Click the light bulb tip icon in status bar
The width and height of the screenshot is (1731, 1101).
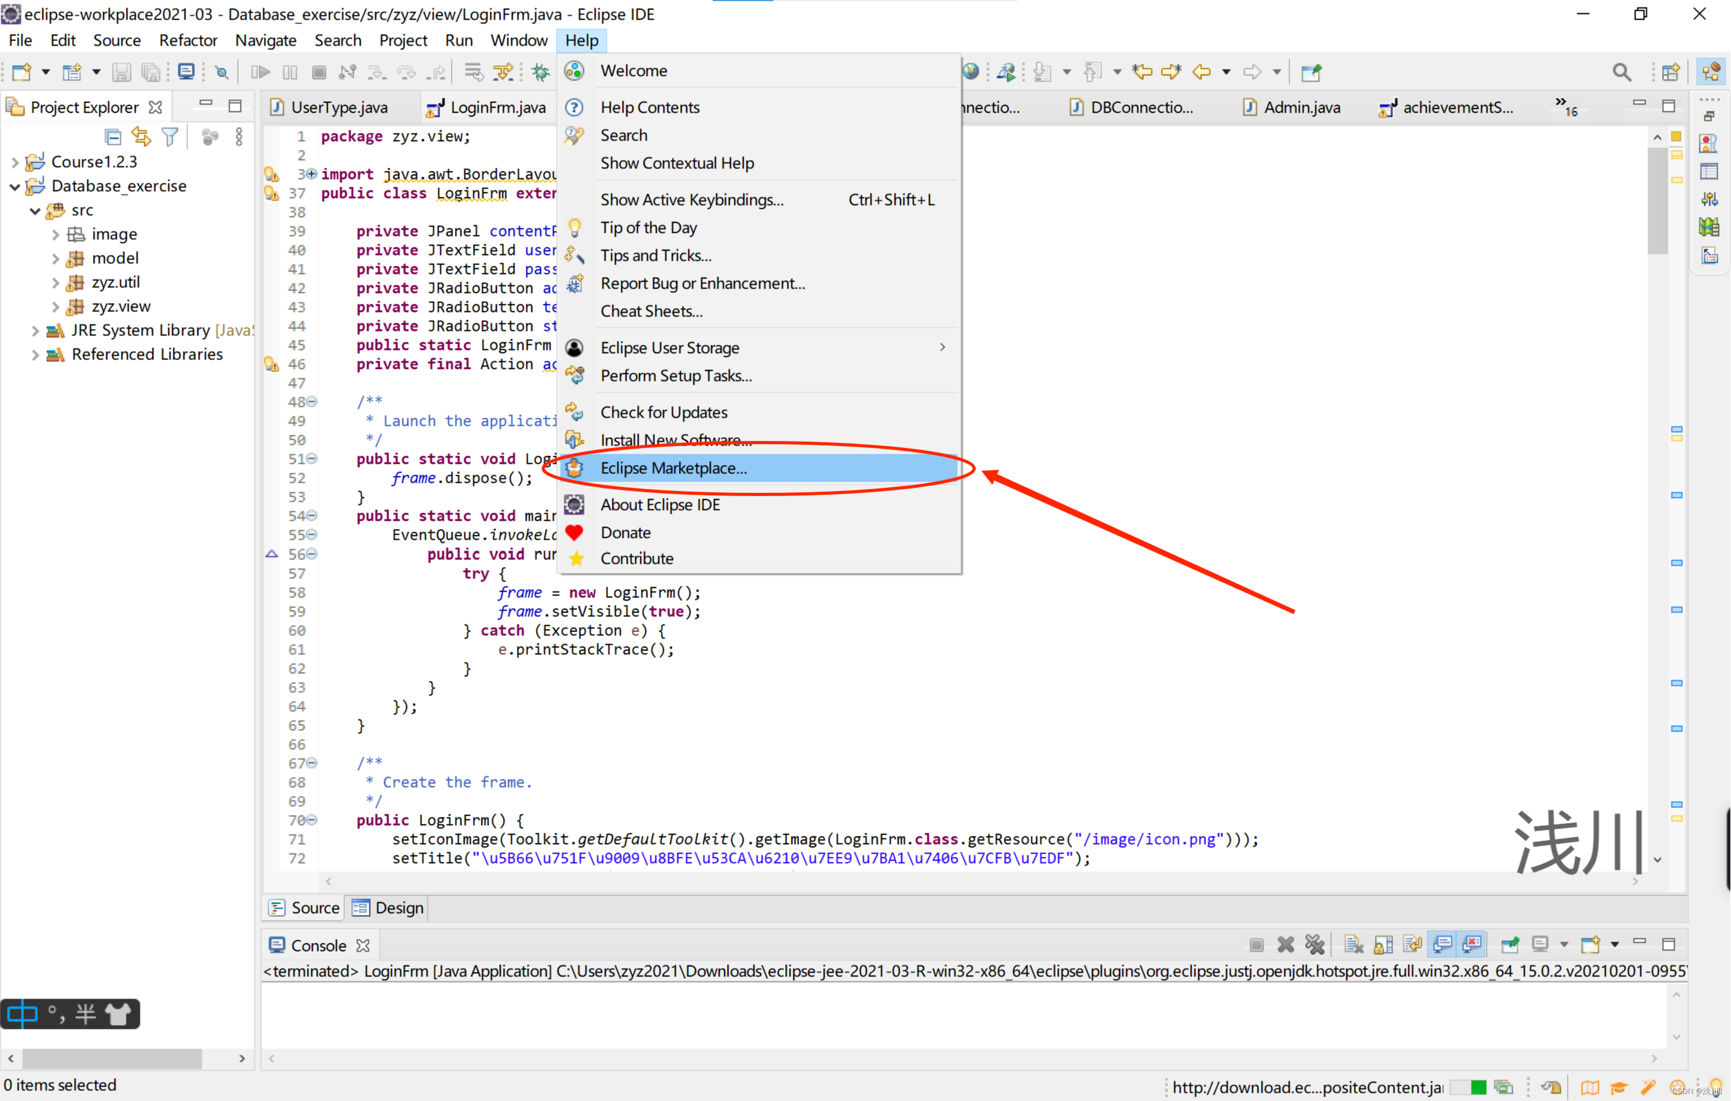pyautogui.click(x=1716, y=1087)
